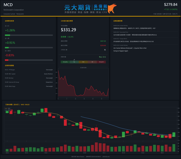Select the Sell segment of rating bar
The width and height of the screenshot is (181, 159).
(92, 62)
